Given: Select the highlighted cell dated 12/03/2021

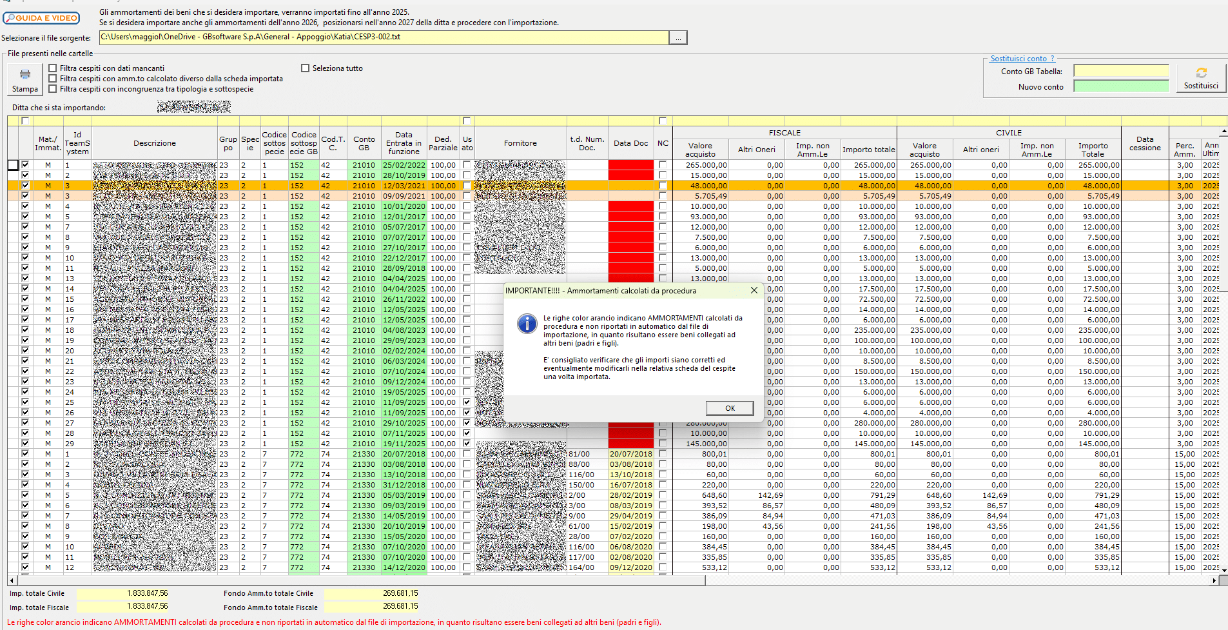Looking at the screenshot, I should click(x=404, y=186).
